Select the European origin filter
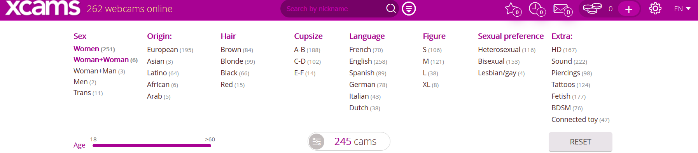Image resolution: width=698 pixels, height=153 pixels. coord(170,50)
